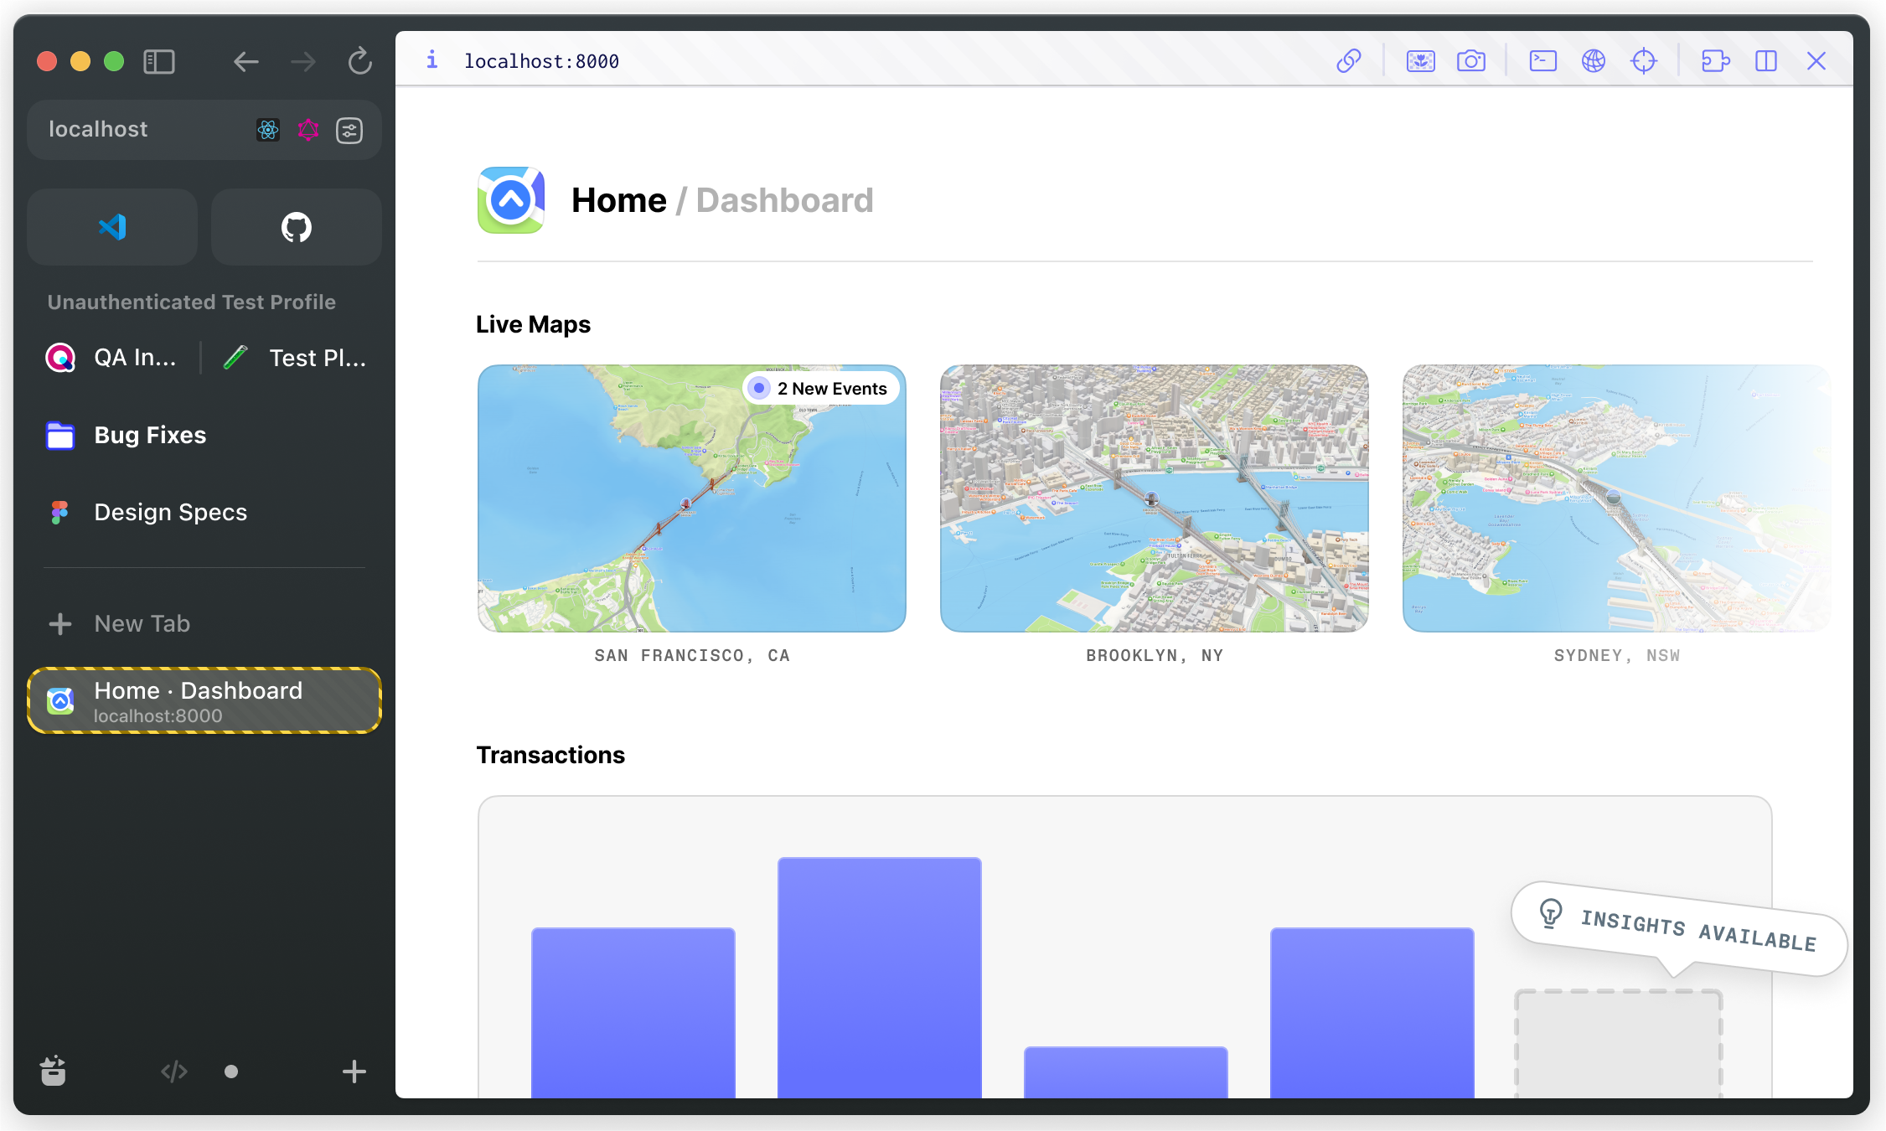The image size is (1886, 1131).
Task: Select the Home · Dashboard tab
Action: (204, 701)
